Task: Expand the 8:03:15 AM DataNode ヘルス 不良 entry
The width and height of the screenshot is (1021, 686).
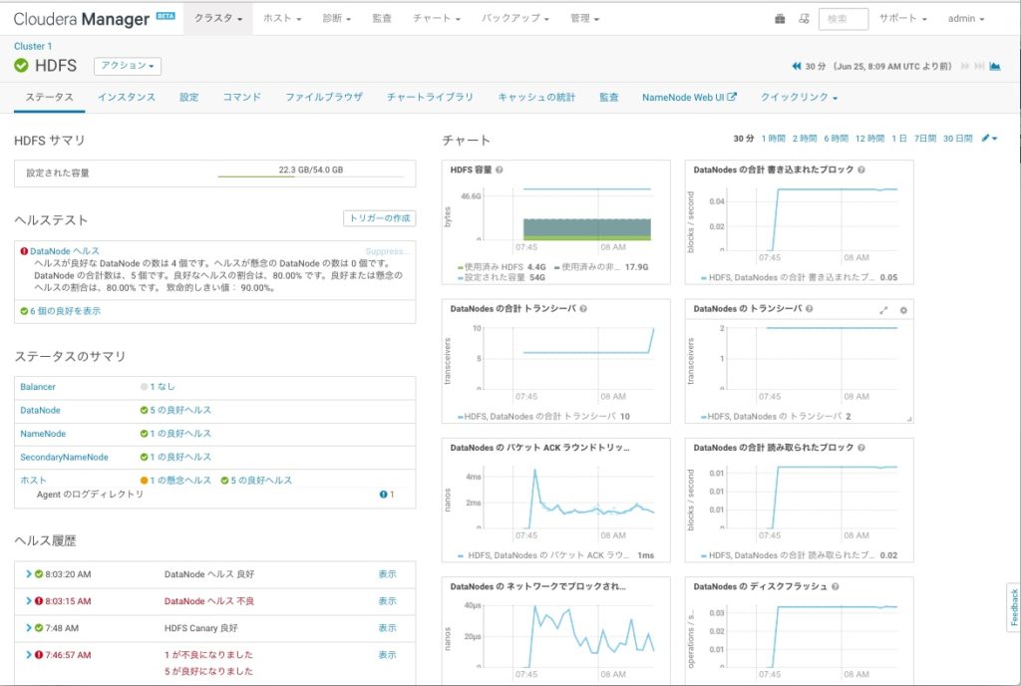Action: coord(29,600)
